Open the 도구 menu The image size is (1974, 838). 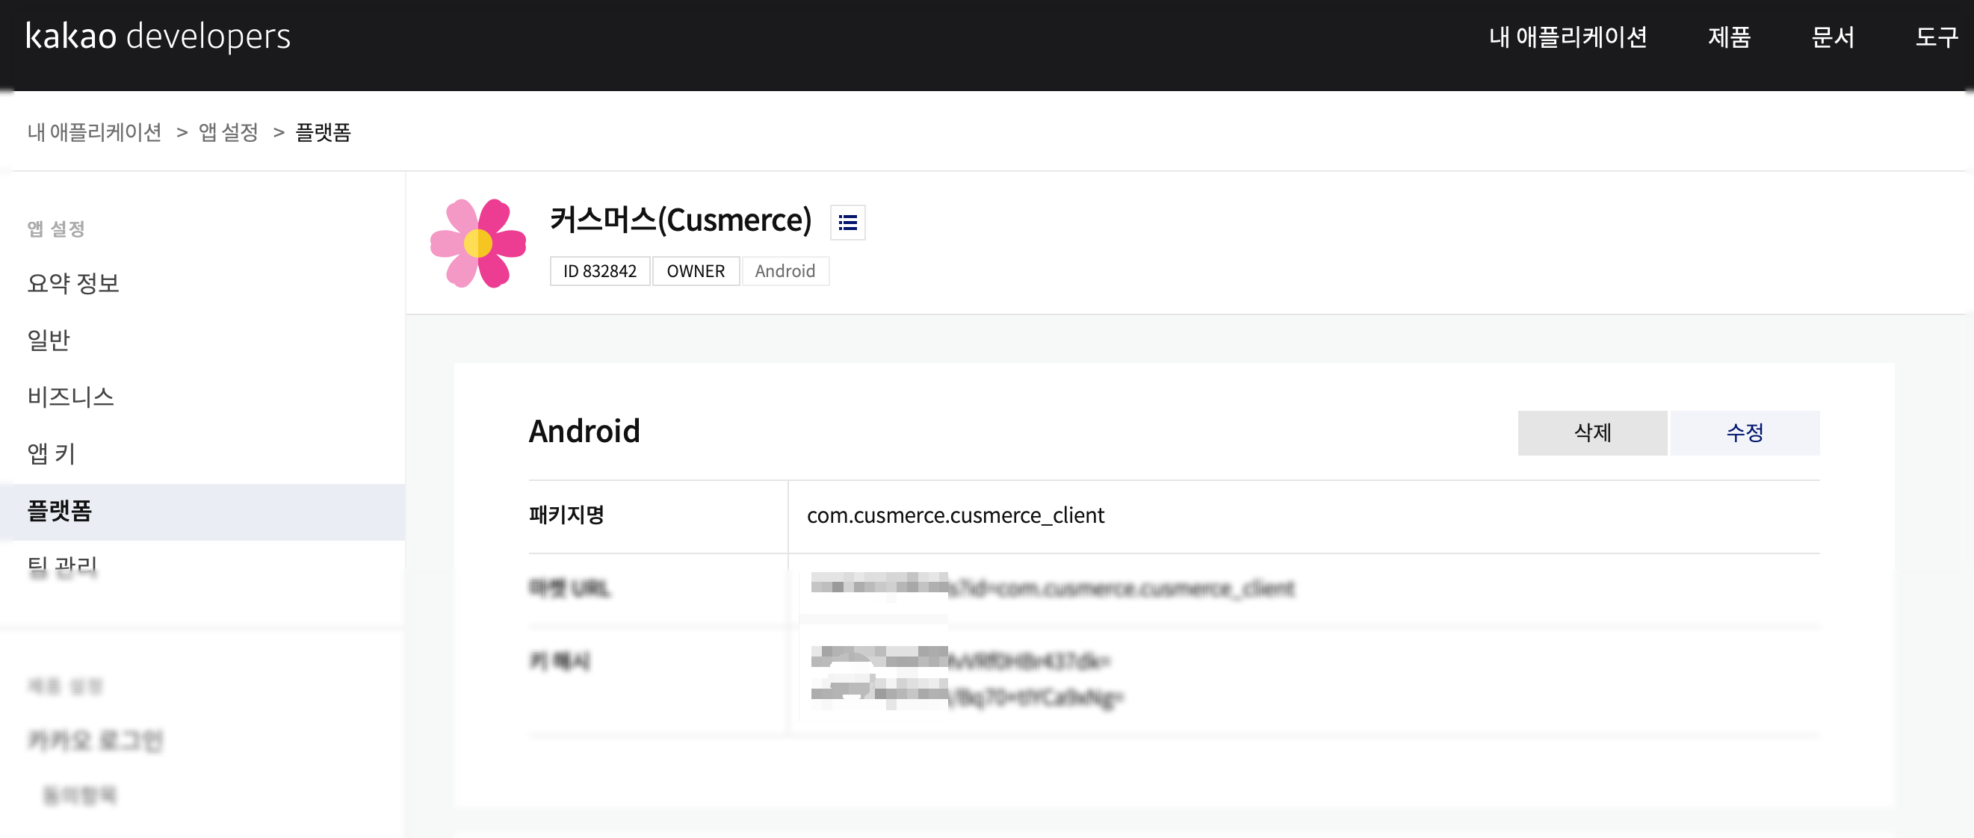point(1937,36)
